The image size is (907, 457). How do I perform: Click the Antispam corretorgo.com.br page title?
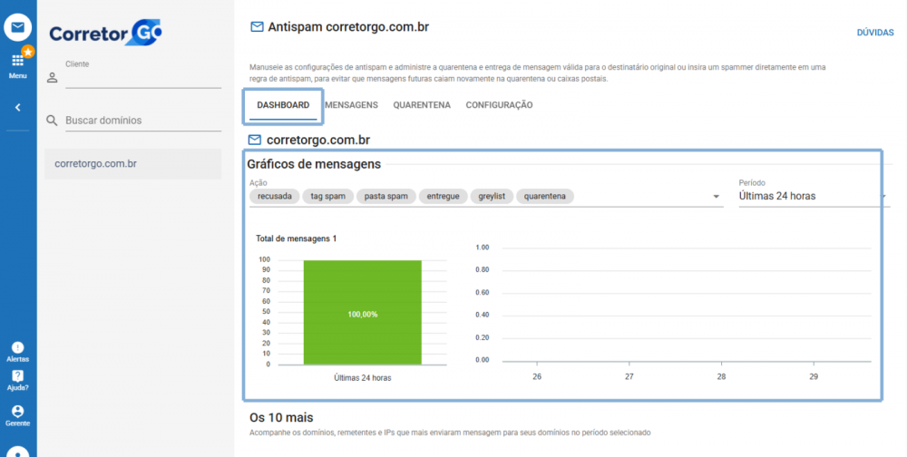pos(348,27)
